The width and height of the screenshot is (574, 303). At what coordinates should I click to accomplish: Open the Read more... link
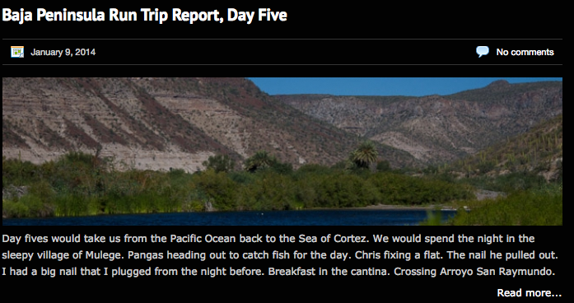point(529,293)
